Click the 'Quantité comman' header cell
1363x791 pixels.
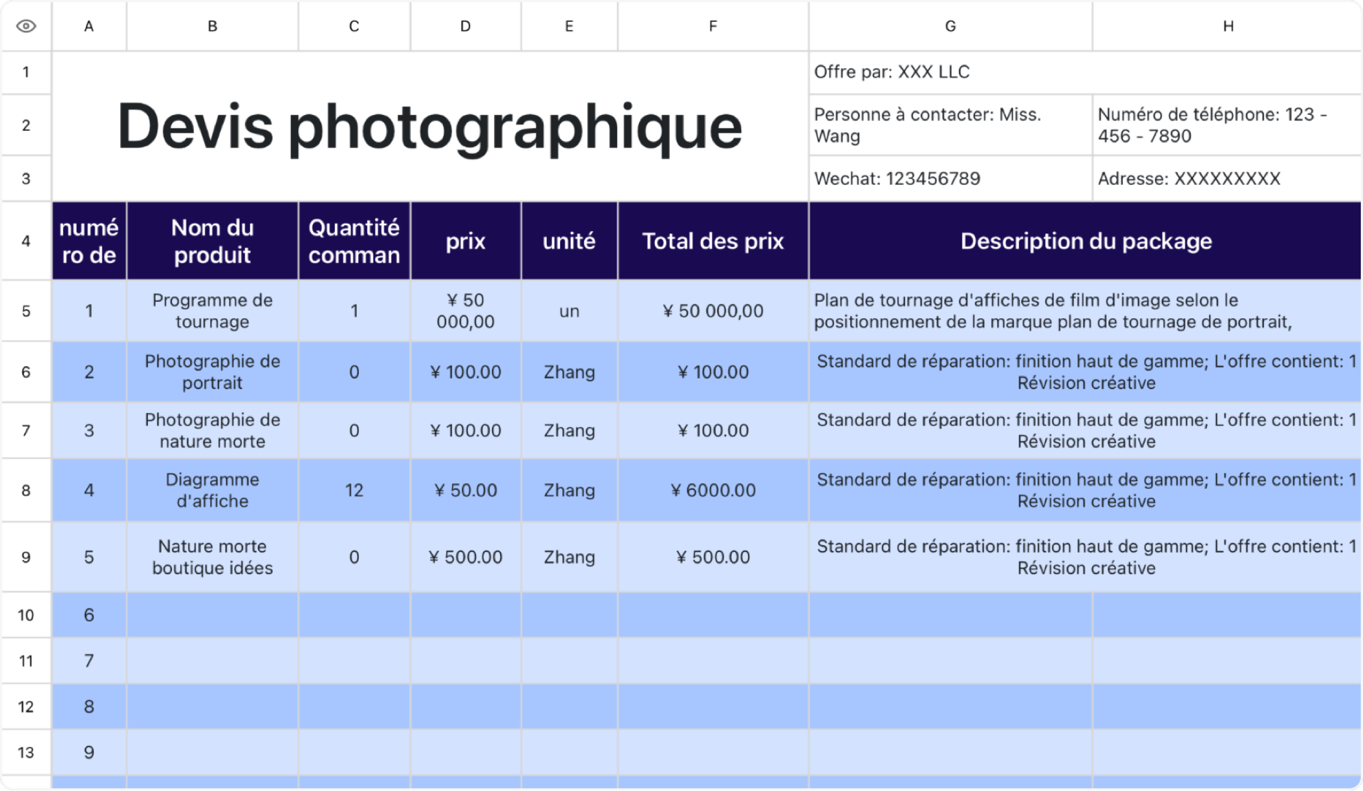(354, 241)
